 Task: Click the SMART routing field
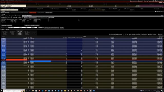(34, 27)
